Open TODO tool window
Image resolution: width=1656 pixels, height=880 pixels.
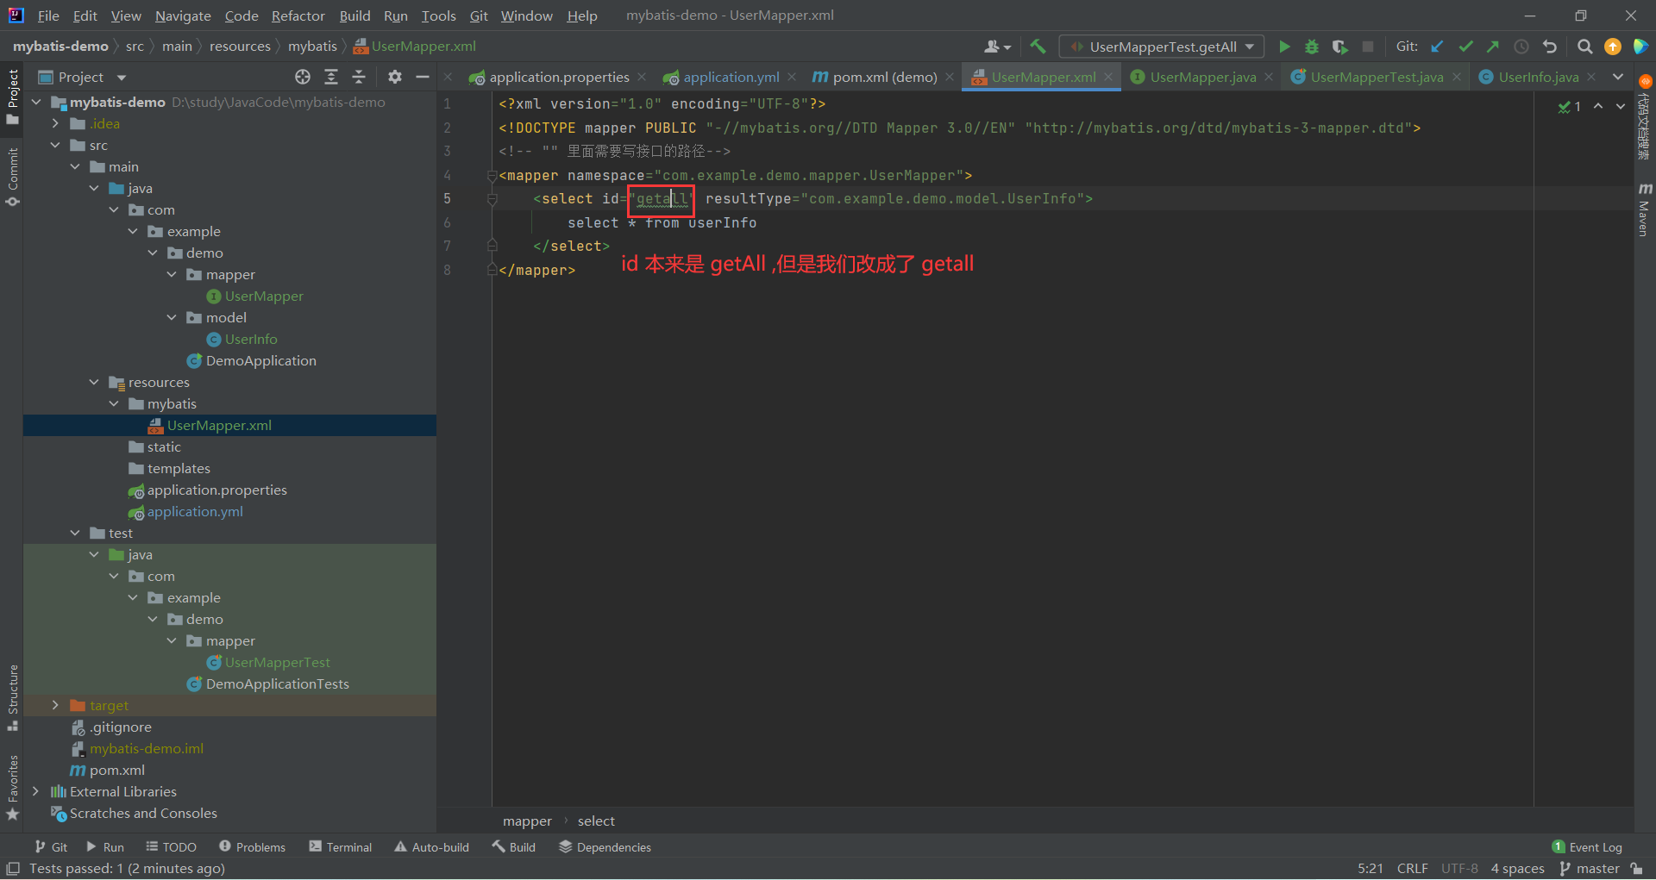(172, 847)
